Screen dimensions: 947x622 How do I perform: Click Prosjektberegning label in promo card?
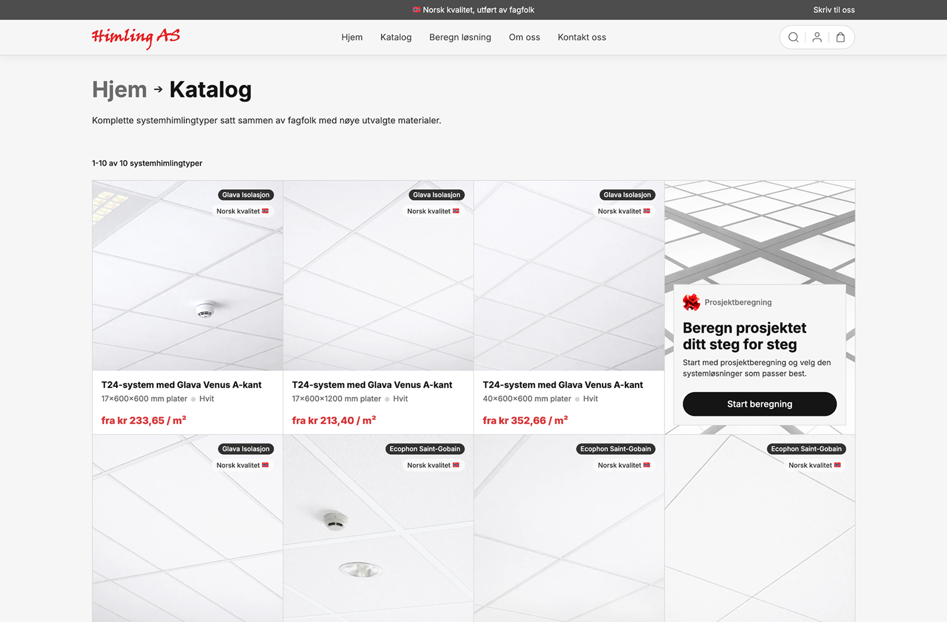[738, 302]
